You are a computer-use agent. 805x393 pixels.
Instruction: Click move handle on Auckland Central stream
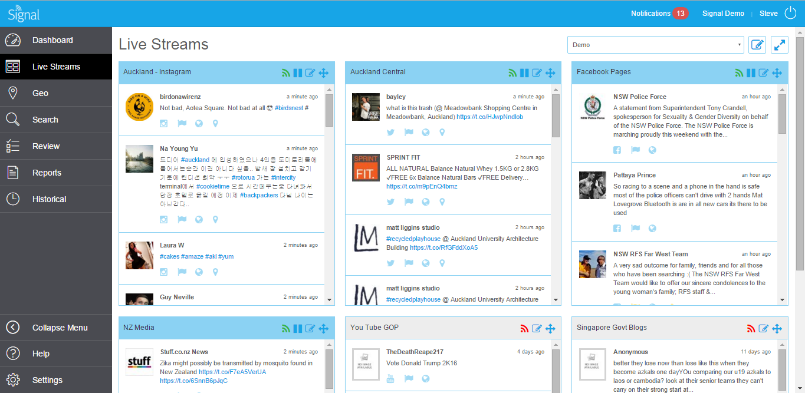tap(550, 73)
